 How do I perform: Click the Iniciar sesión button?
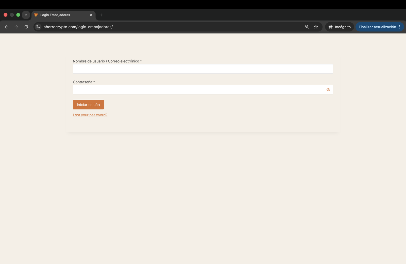click(88, 104)
